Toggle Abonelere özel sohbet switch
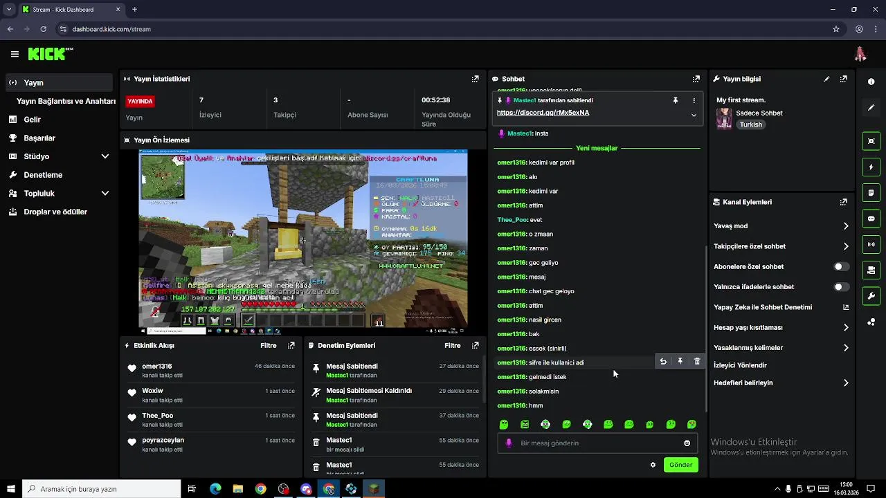The image size is (886, 498). point(841,266)
